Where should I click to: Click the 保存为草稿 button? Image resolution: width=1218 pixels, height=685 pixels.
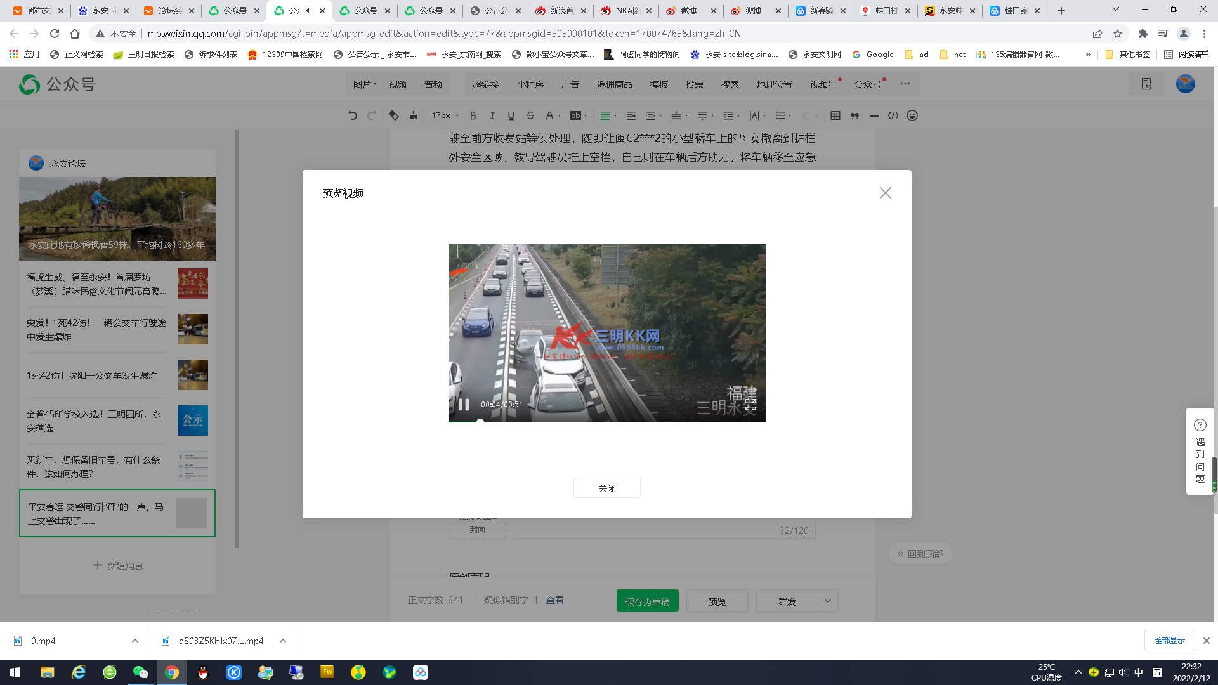coord(647,601)
